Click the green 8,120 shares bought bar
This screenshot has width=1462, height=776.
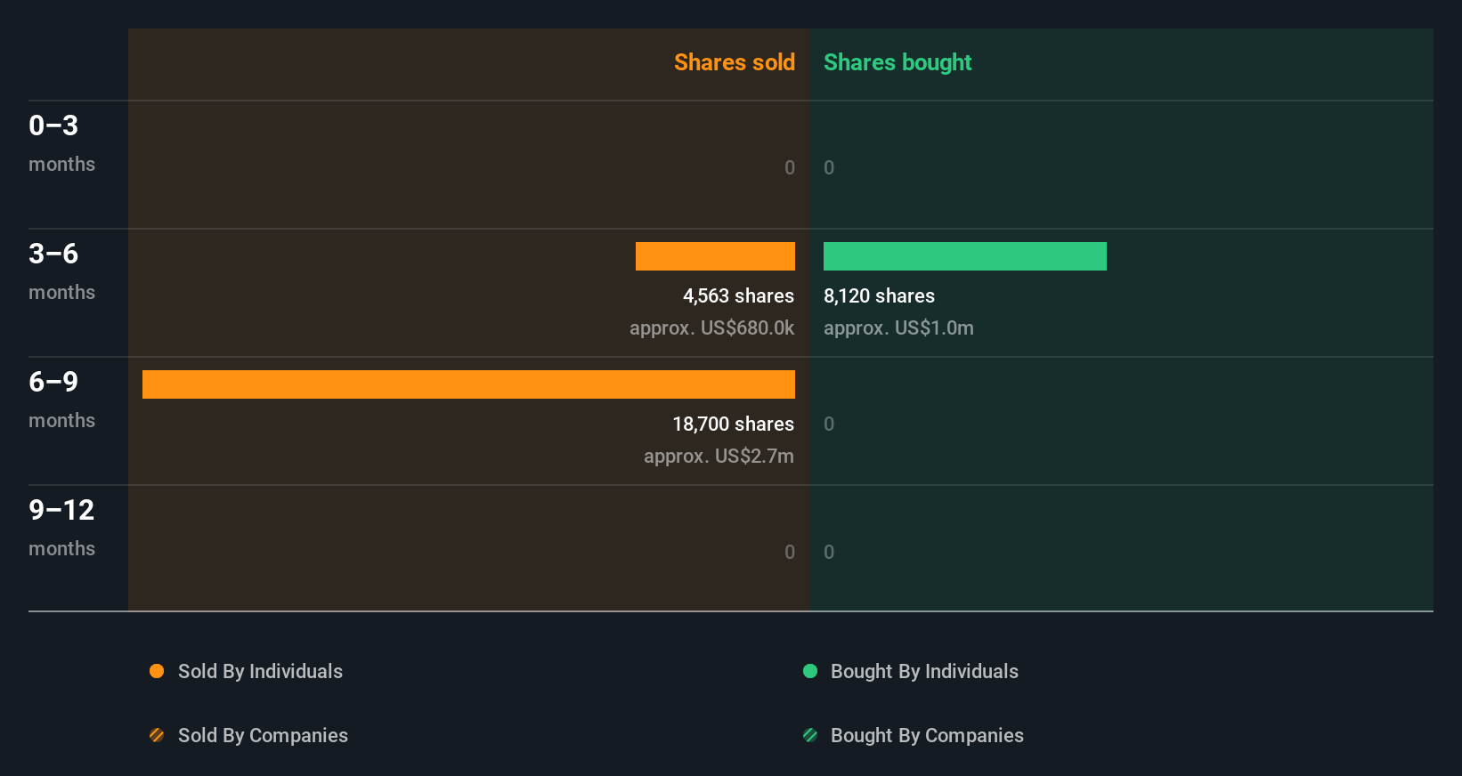click(x=965, y=256)
